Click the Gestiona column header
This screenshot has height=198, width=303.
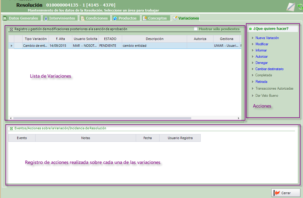227,39
